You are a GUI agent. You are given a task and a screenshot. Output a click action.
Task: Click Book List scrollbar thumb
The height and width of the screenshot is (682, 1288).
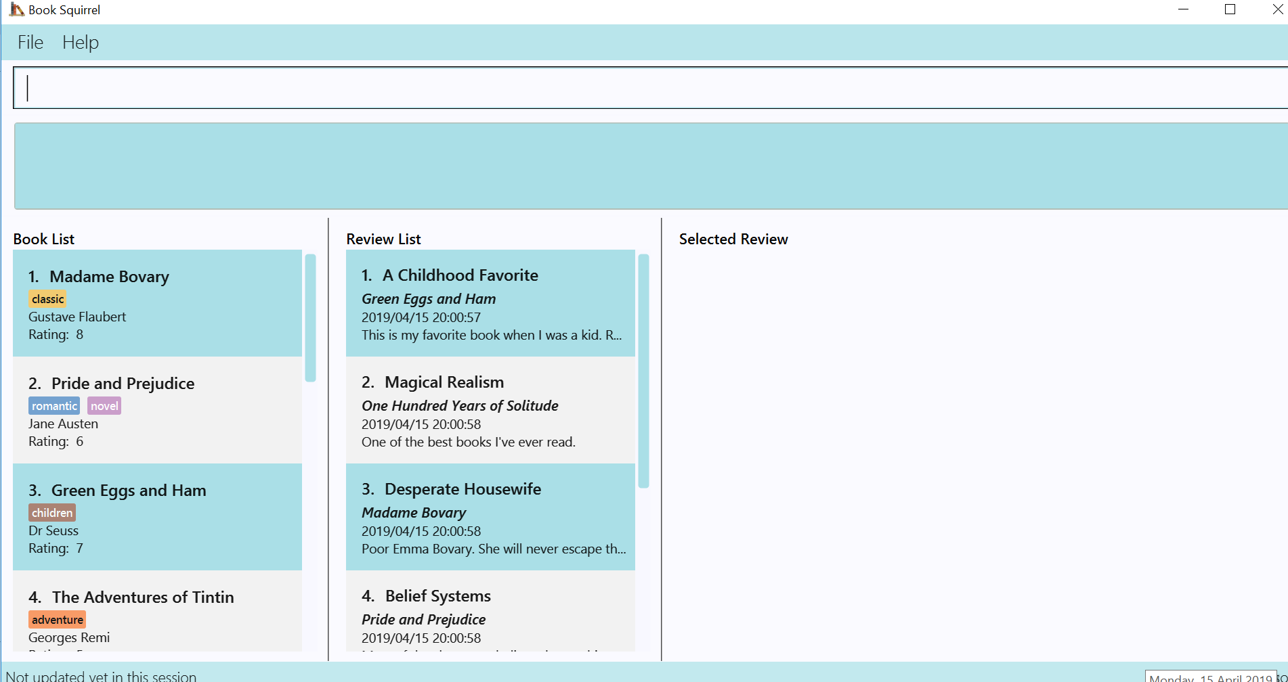(310, 318)
